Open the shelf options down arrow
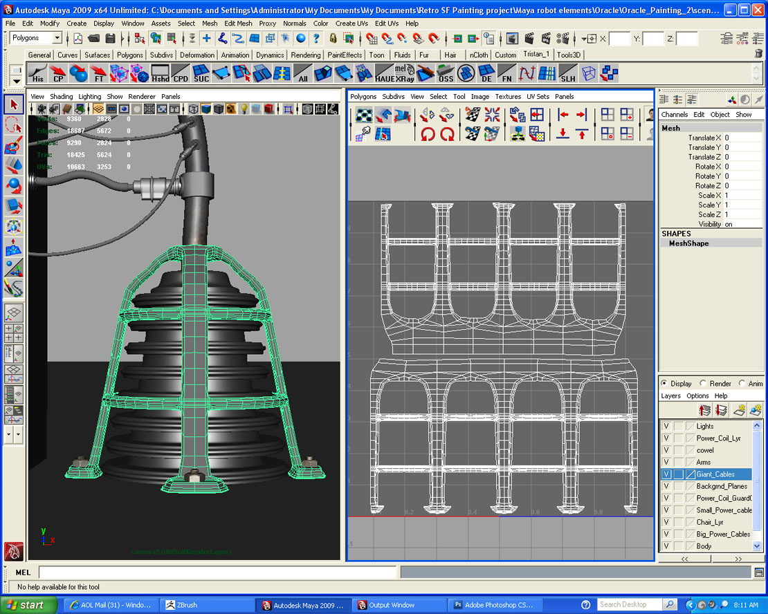This screenshot has height=614, width=768. 16,82
